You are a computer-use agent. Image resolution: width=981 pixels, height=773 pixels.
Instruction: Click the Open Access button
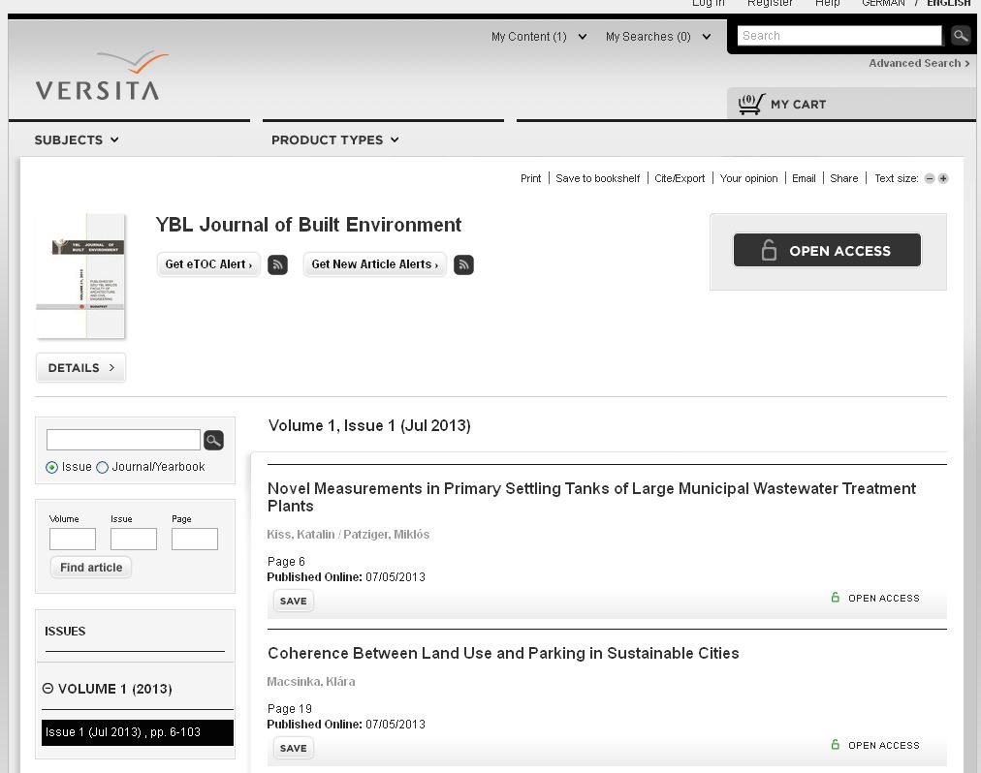[827, 250]
